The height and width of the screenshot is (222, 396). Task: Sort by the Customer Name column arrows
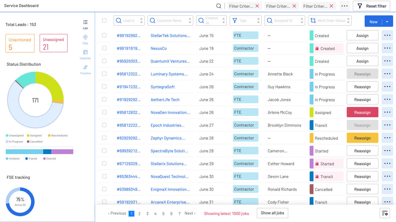[190, 21]
